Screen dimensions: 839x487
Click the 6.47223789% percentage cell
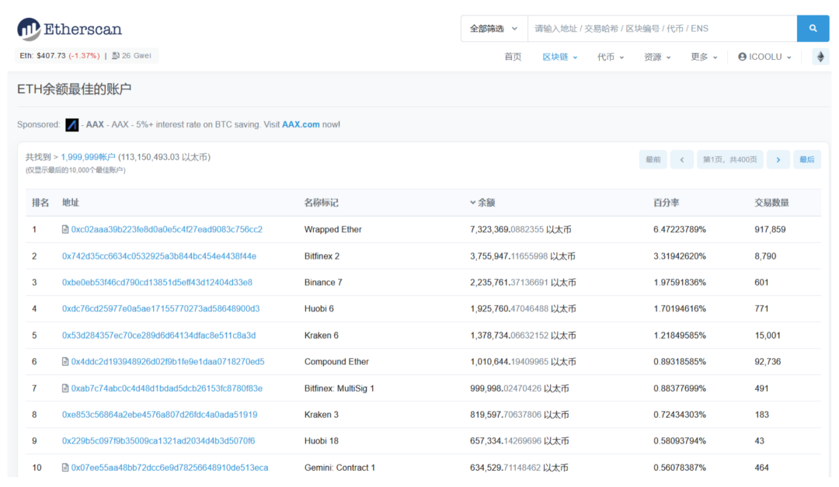pos(680,230)
